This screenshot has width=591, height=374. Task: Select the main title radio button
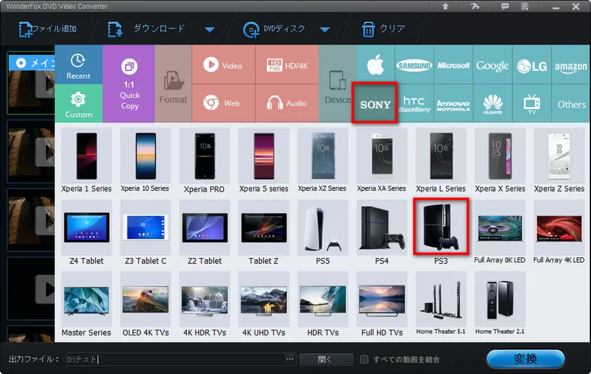tap(21, 63)
